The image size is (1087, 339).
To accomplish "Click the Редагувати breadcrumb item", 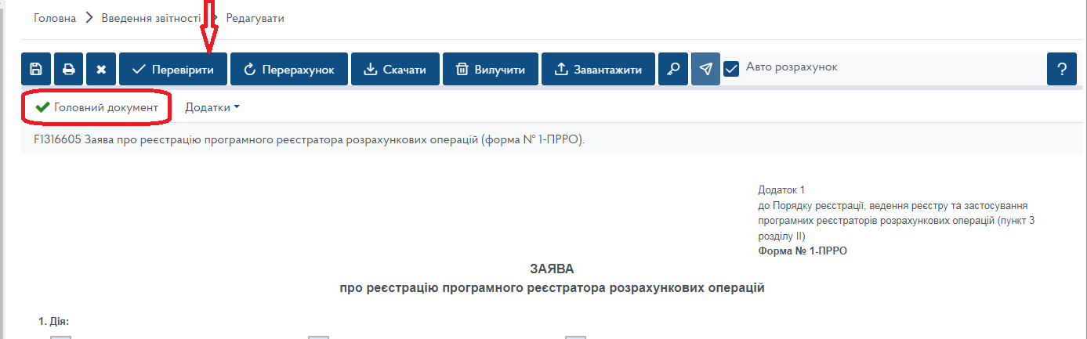I will click(x=255, y=18).
